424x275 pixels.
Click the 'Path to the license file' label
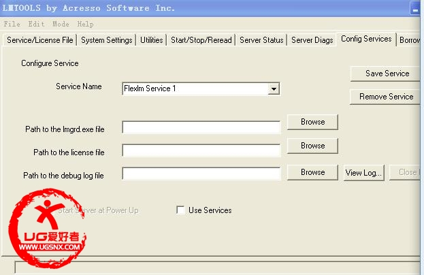pyautogui.click(x=69, y=152)
